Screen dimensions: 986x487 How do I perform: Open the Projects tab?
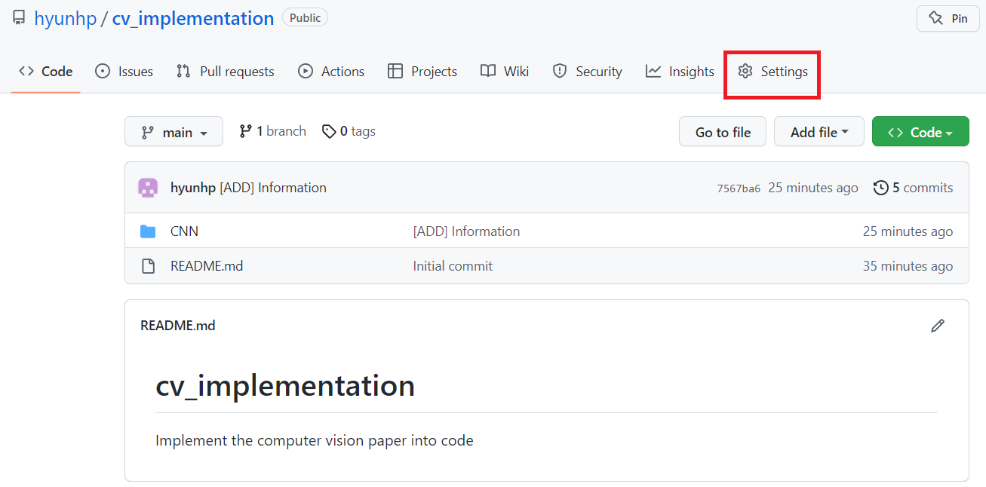pyautogui.click(x=422, y=72)
